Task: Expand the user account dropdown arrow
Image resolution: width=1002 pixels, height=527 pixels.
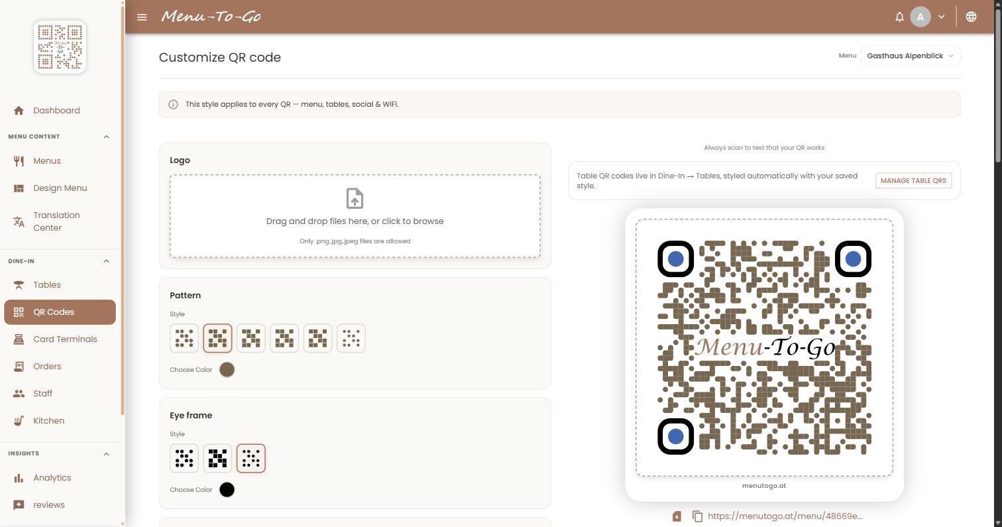Action: click(941, 17)
